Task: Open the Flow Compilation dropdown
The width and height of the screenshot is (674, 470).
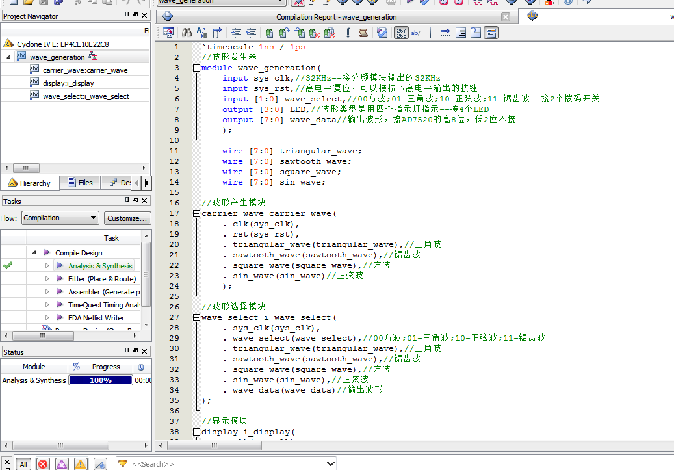Action: (60, 218)
